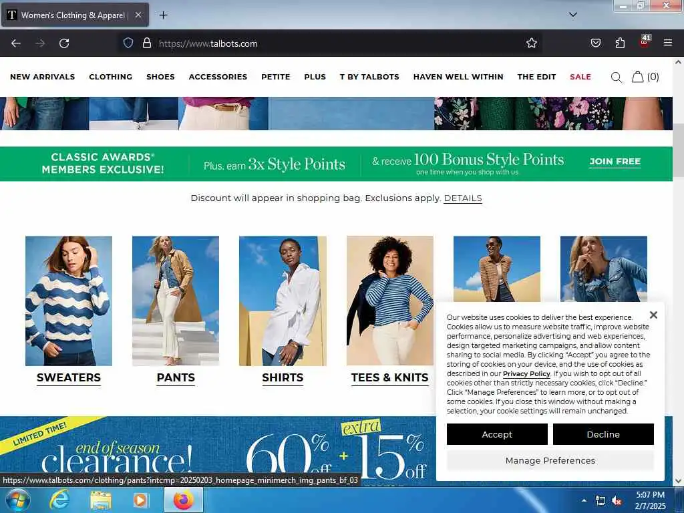This screenshot has height=513, width=684.
Task: Click the Classic Awards Members Exclusive banner text
Action: point(103,164)
